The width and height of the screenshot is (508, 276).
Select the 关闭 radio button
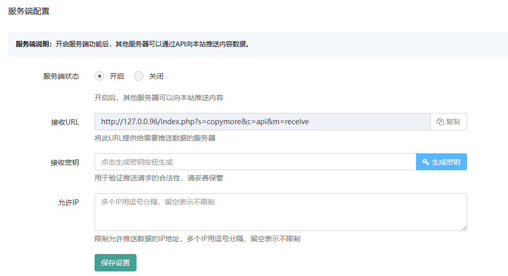pos(138,76)
